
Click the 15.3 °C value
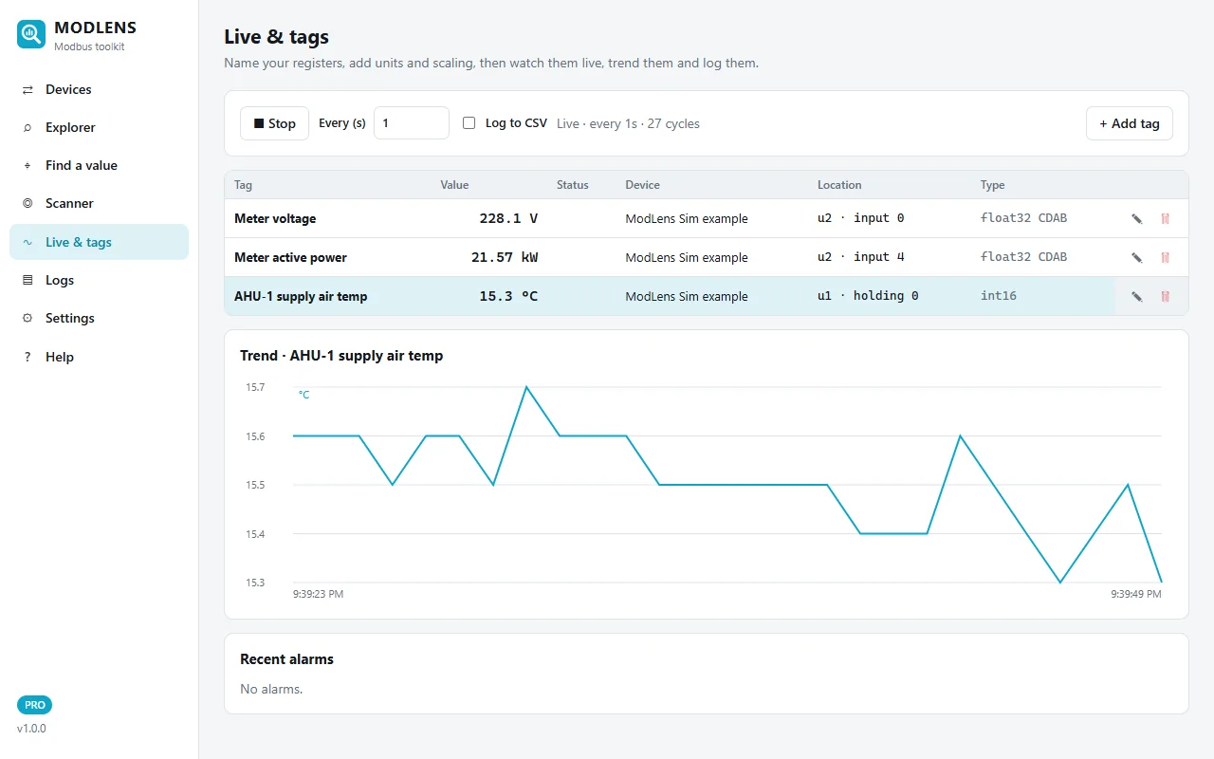pyautogui.click(x=508, y=296)
